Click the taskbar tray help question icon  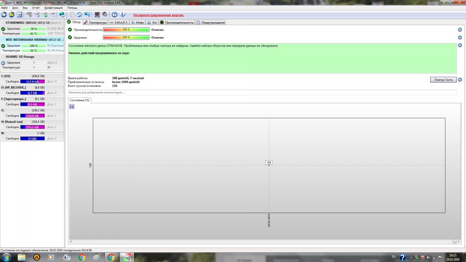click(x=403, y=257)
